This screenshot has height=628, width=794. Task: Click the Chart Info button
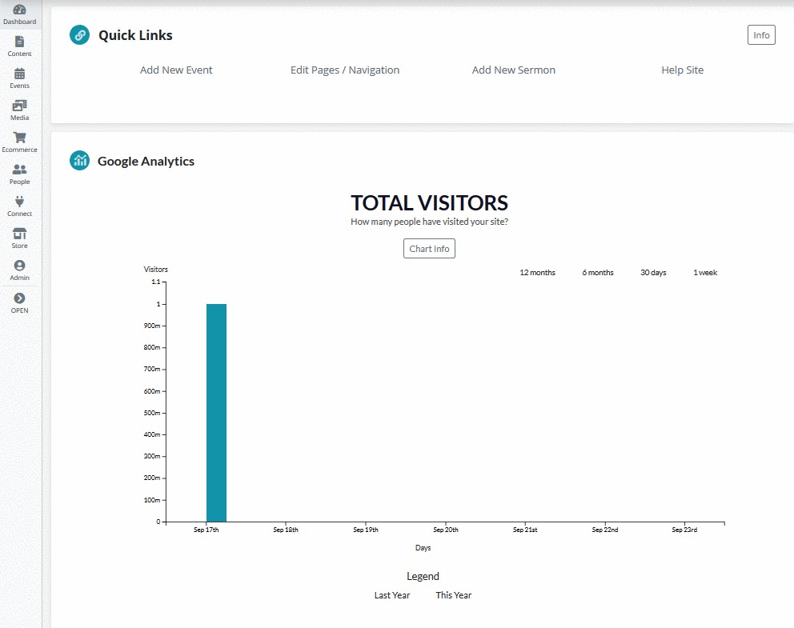(x=429, y=249)
